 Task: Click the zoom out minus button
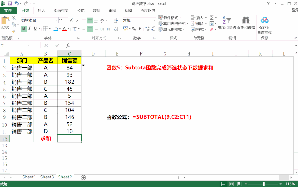click(246, 184)
